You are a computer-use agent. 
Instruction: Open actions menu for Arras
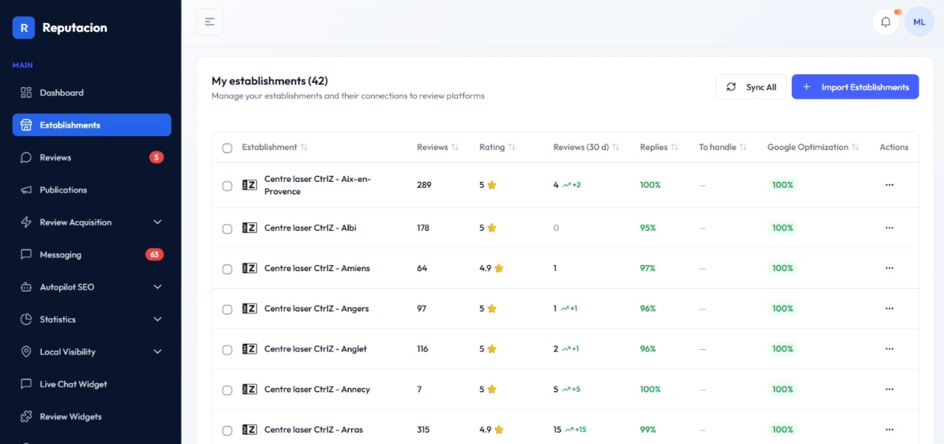pos(889,430)
